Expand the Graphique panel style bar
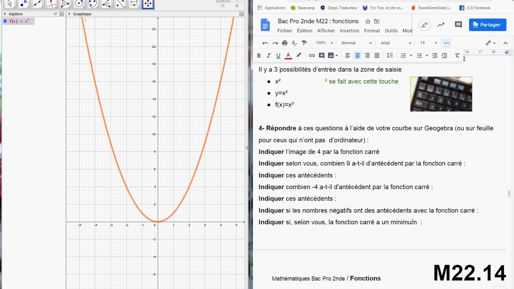Screen dimensions: 514x289 tap(69, 14)
